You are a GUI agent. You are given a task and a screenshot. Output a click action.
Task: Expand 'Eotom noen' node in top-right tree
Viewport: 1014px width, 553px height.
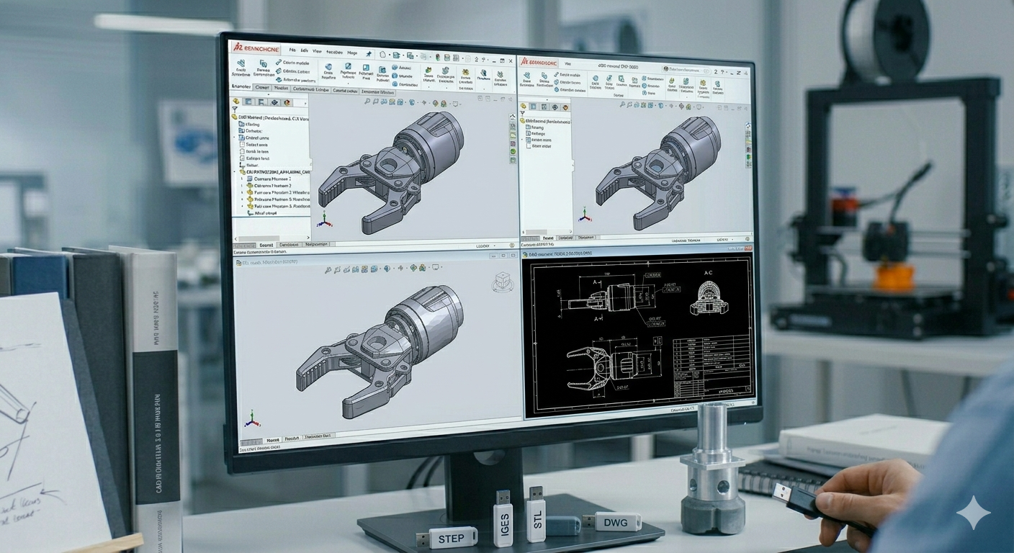(522, 140)
